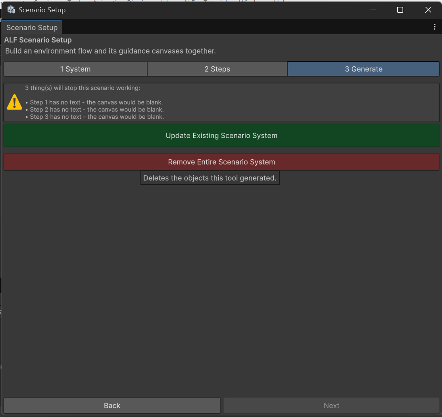Click Update Existing Scenario System

pos(221,135)
